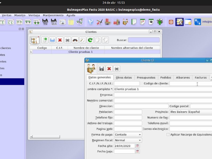Viewport: 212px width, 159px height.
Task: Click the globe icon in main toolbar
Action: point(91,22)
